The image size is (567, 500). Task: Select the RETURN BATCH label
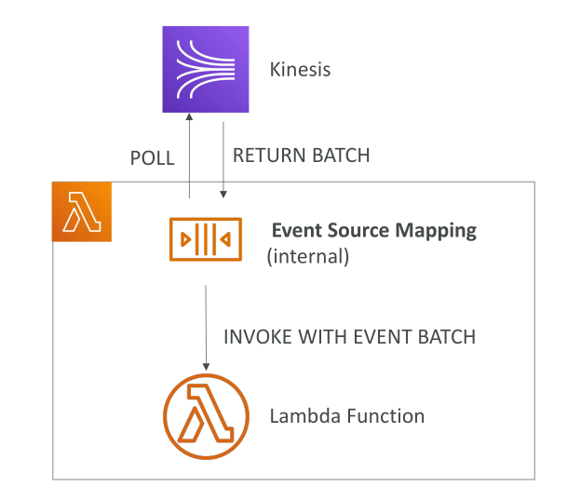(302, 155)
